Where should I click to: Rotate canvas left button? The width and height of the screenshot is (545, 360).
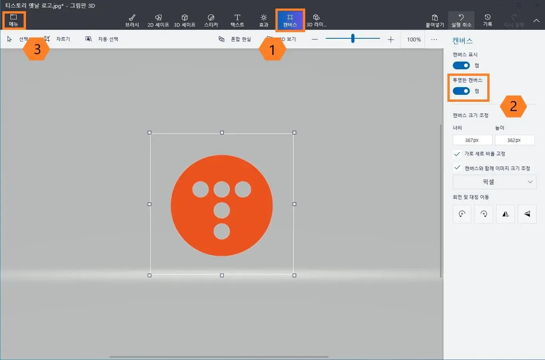tap(462, 214)
